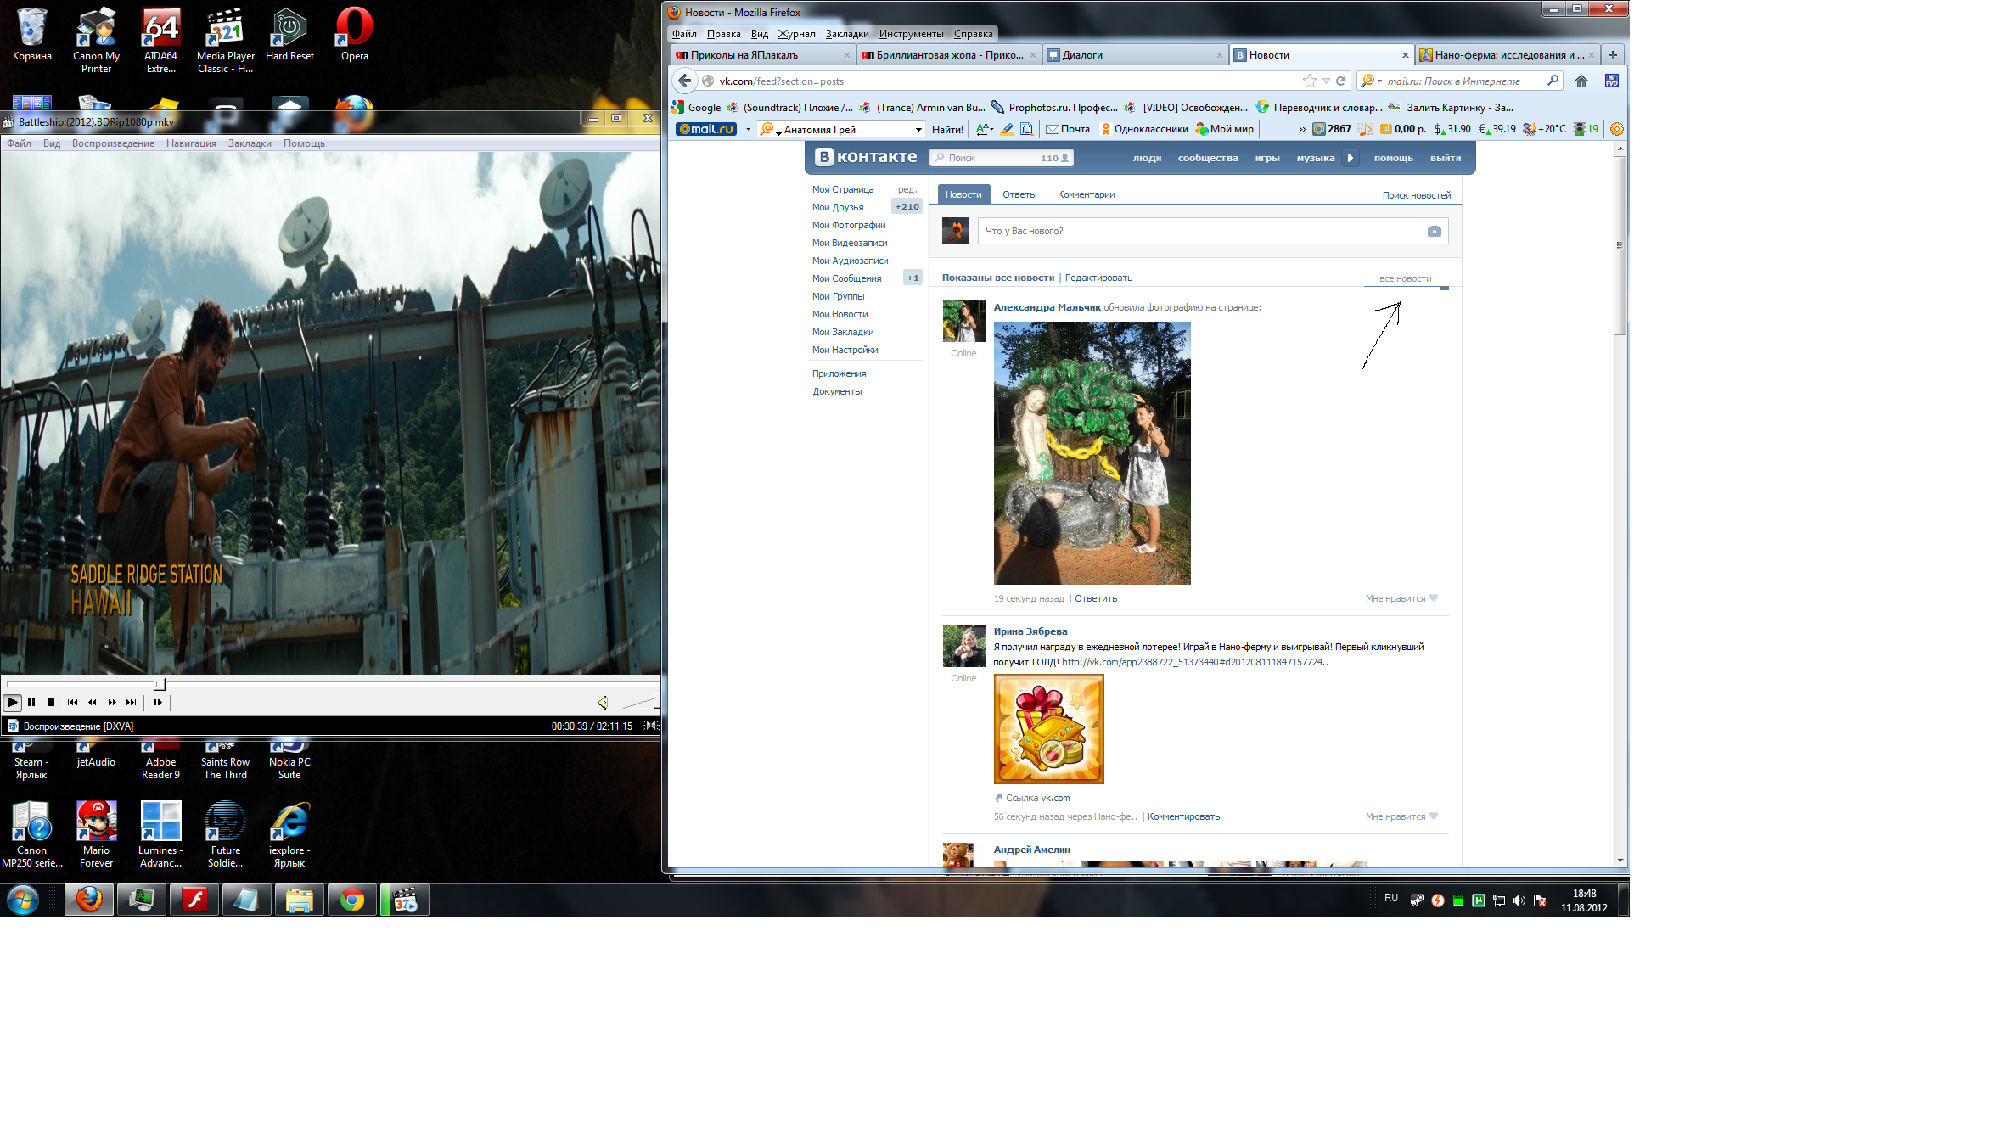This screenshot has width=2016, height=1133.
Task: Open the toolbar settings gear icon
Action: click(x=1617, y=129)
